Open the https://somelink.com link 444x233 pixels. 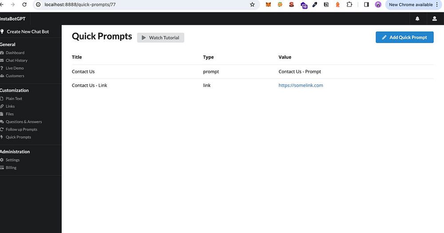(x=301, y=85)
